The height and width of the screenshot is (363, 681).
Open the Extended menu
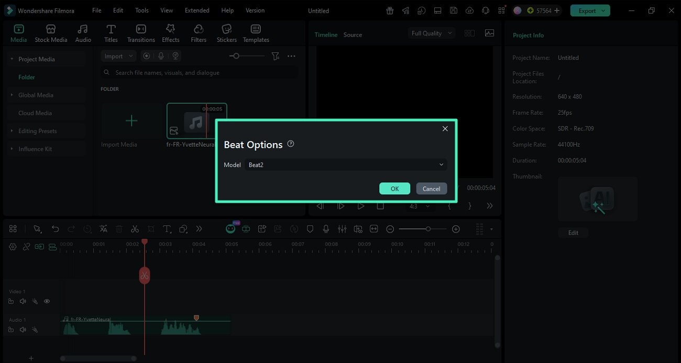tap(197, 10)
